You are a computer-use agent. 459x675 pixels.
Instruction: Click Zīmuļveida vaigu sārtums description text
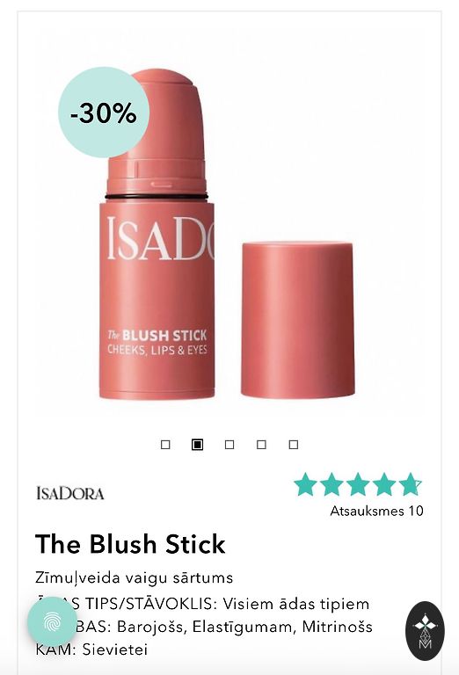pyautogui.click(x=134, y=577)
